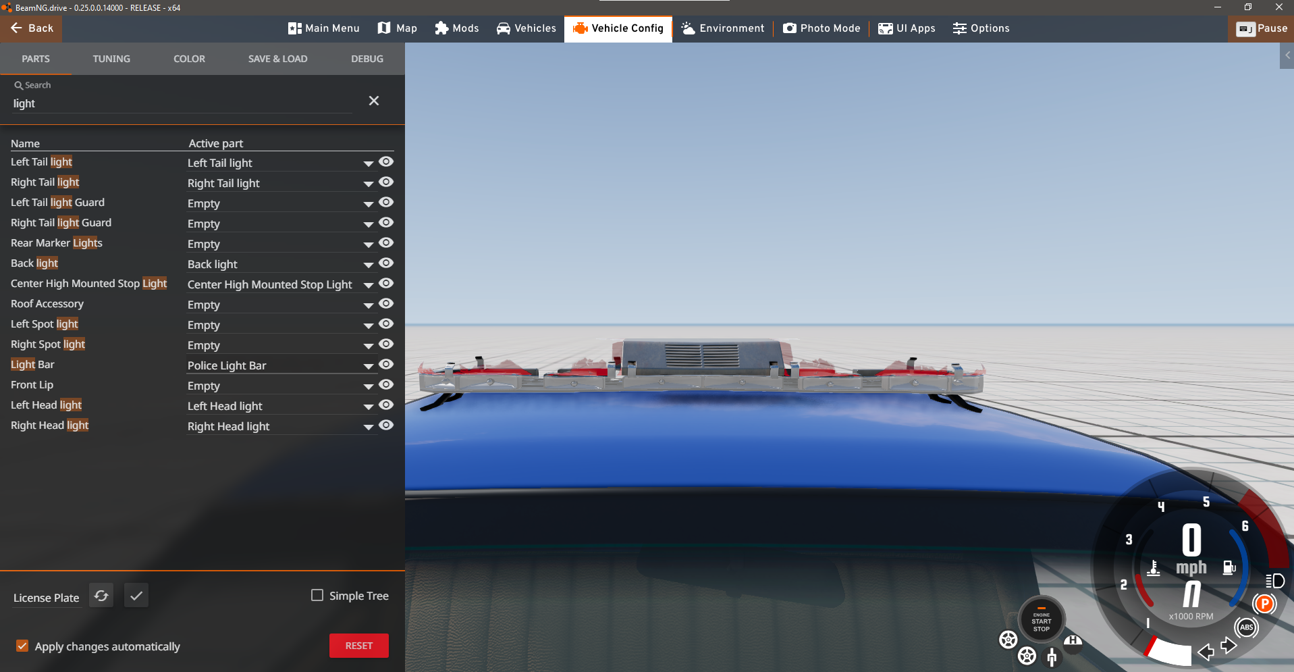Toggle visibility of Right Head light
The width and height of the screenshot is (1294, 672).
(386, 425)
